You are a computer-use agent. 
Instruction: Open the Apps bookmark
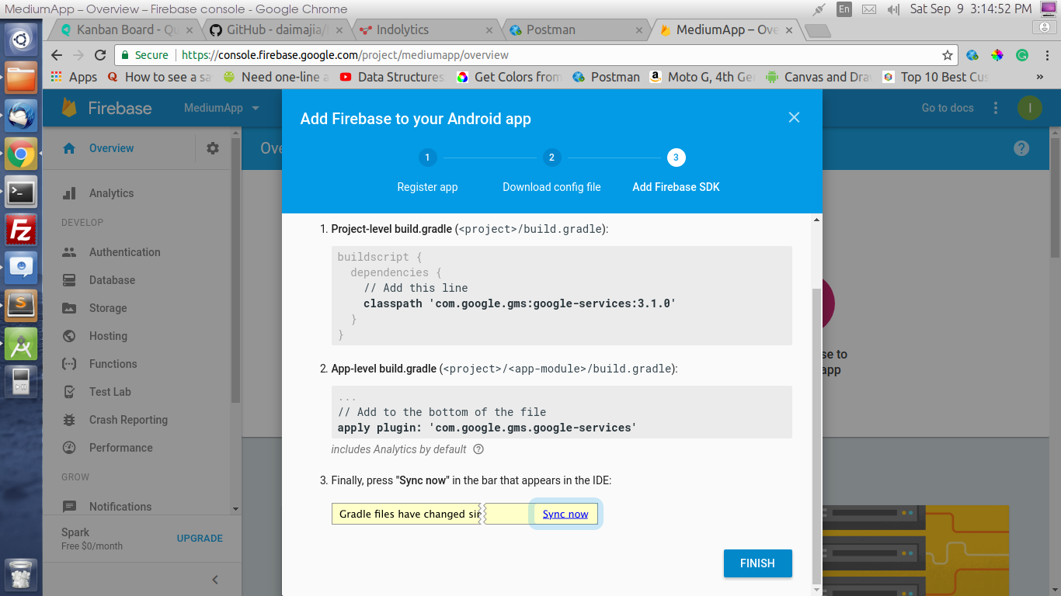pos(74,77)
